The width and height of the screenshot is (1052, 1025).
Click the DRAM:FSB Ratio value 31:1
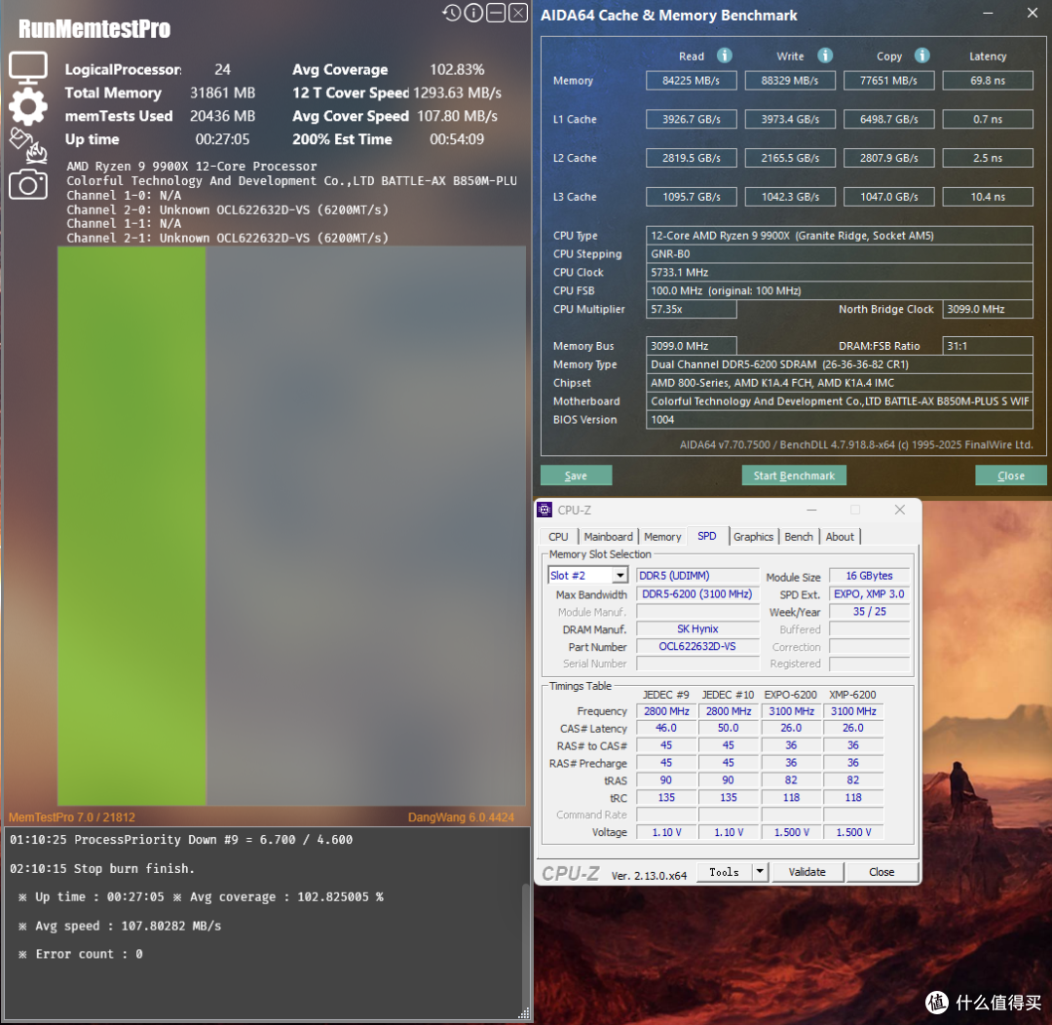pyautogui.click(x=988, y=346)
